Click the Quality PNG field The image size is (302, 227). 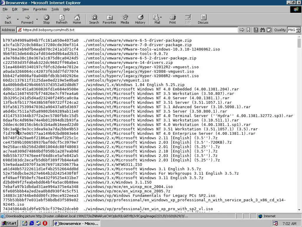click(x=292, y=30)
